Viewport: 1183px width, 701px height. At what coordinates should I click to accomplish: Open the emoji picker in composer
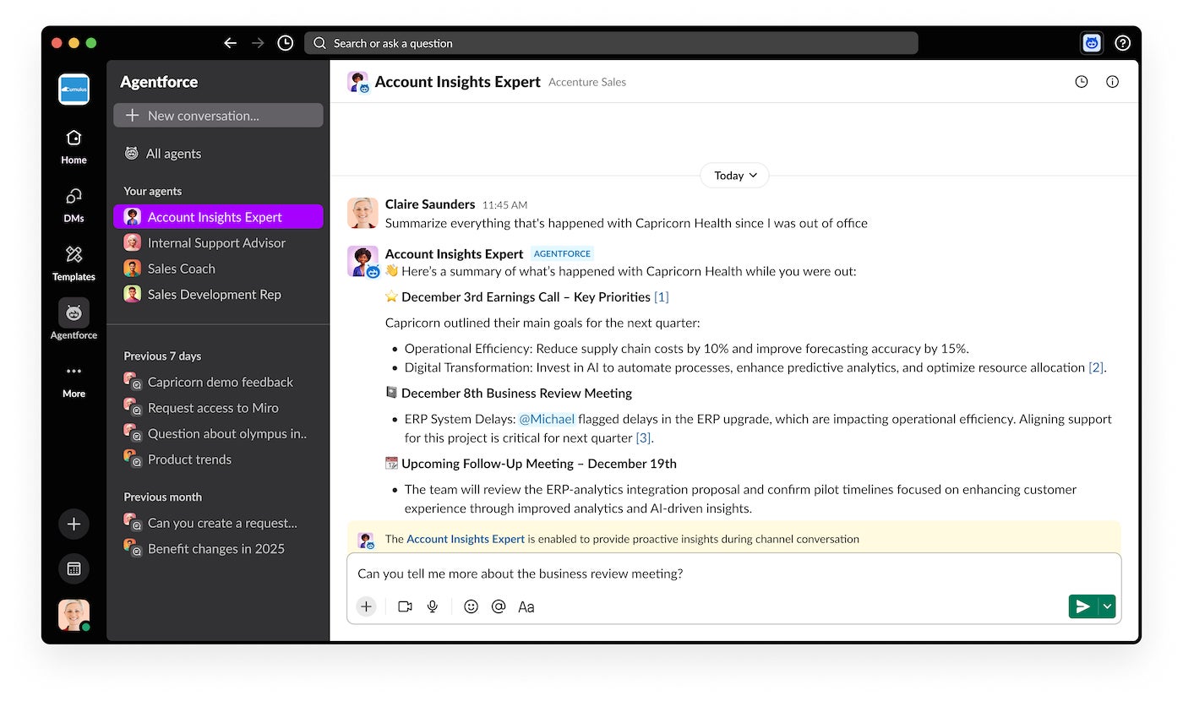coord(471,606)
